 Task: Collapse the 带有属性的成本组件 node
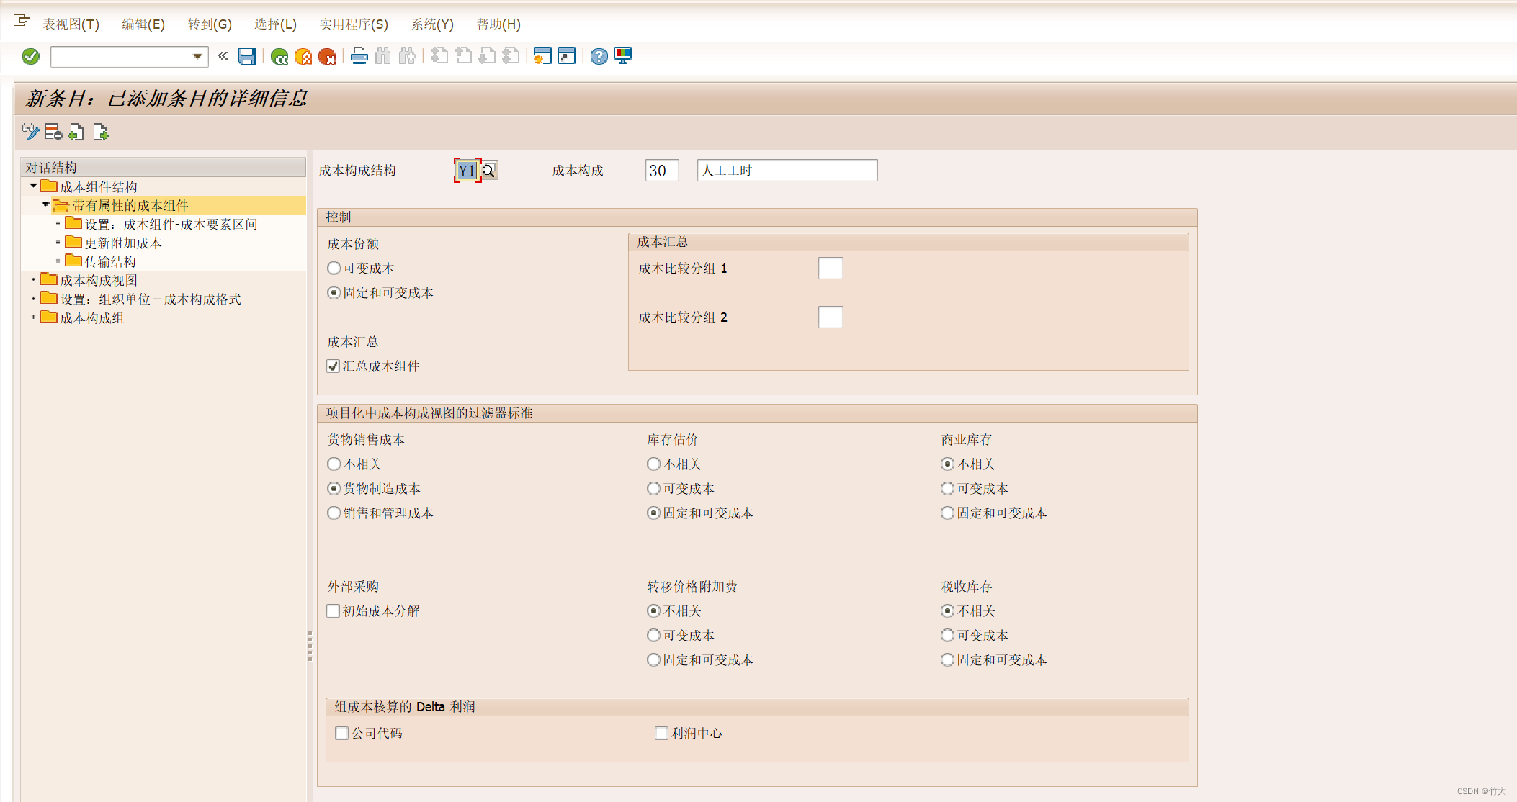(45, 204)
